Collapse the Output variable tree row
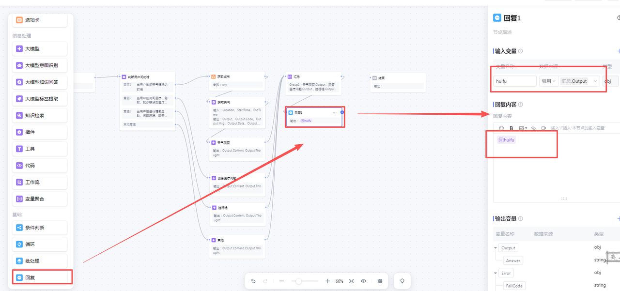 pyautogui.click(x=496, y=248)
